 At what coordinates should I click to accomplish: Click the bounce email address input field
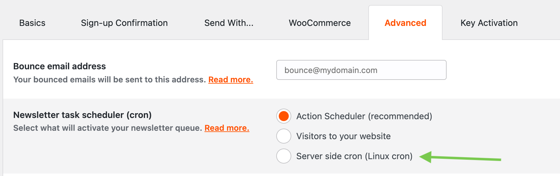361,70
